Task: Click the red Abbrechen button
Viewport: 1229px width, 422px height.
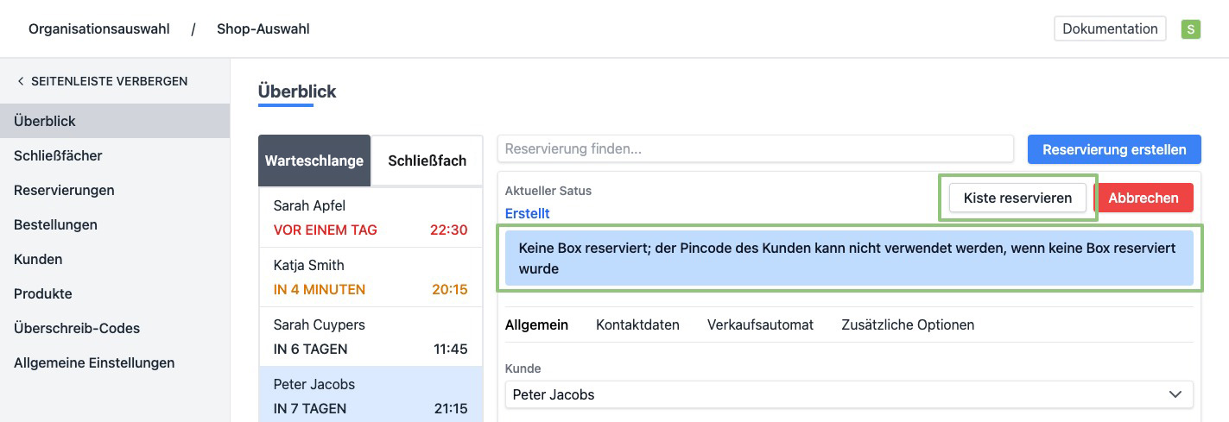Action: coord(1143,198)
